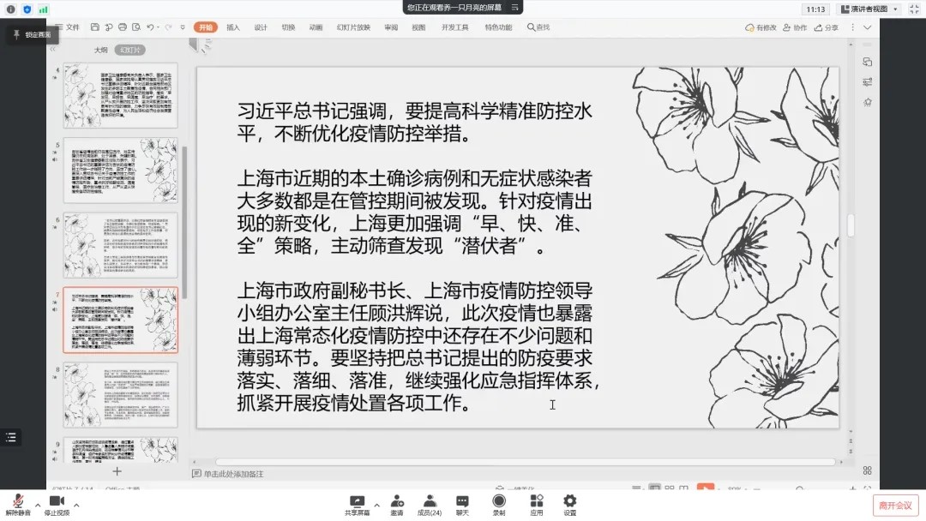Open the 共享屏幕 share screen control
Image resolution: width=926 pixels, height=521 pixels.
357,504
